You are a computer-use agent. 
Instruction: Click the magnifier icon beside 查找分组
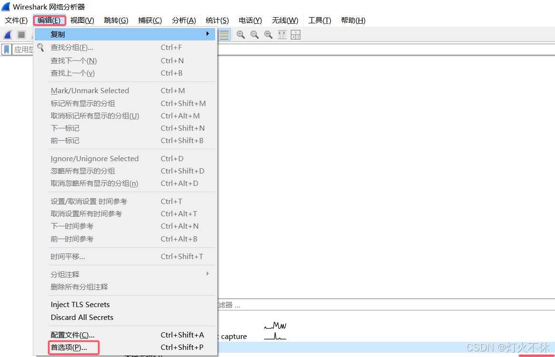click(x=41, y=48)
